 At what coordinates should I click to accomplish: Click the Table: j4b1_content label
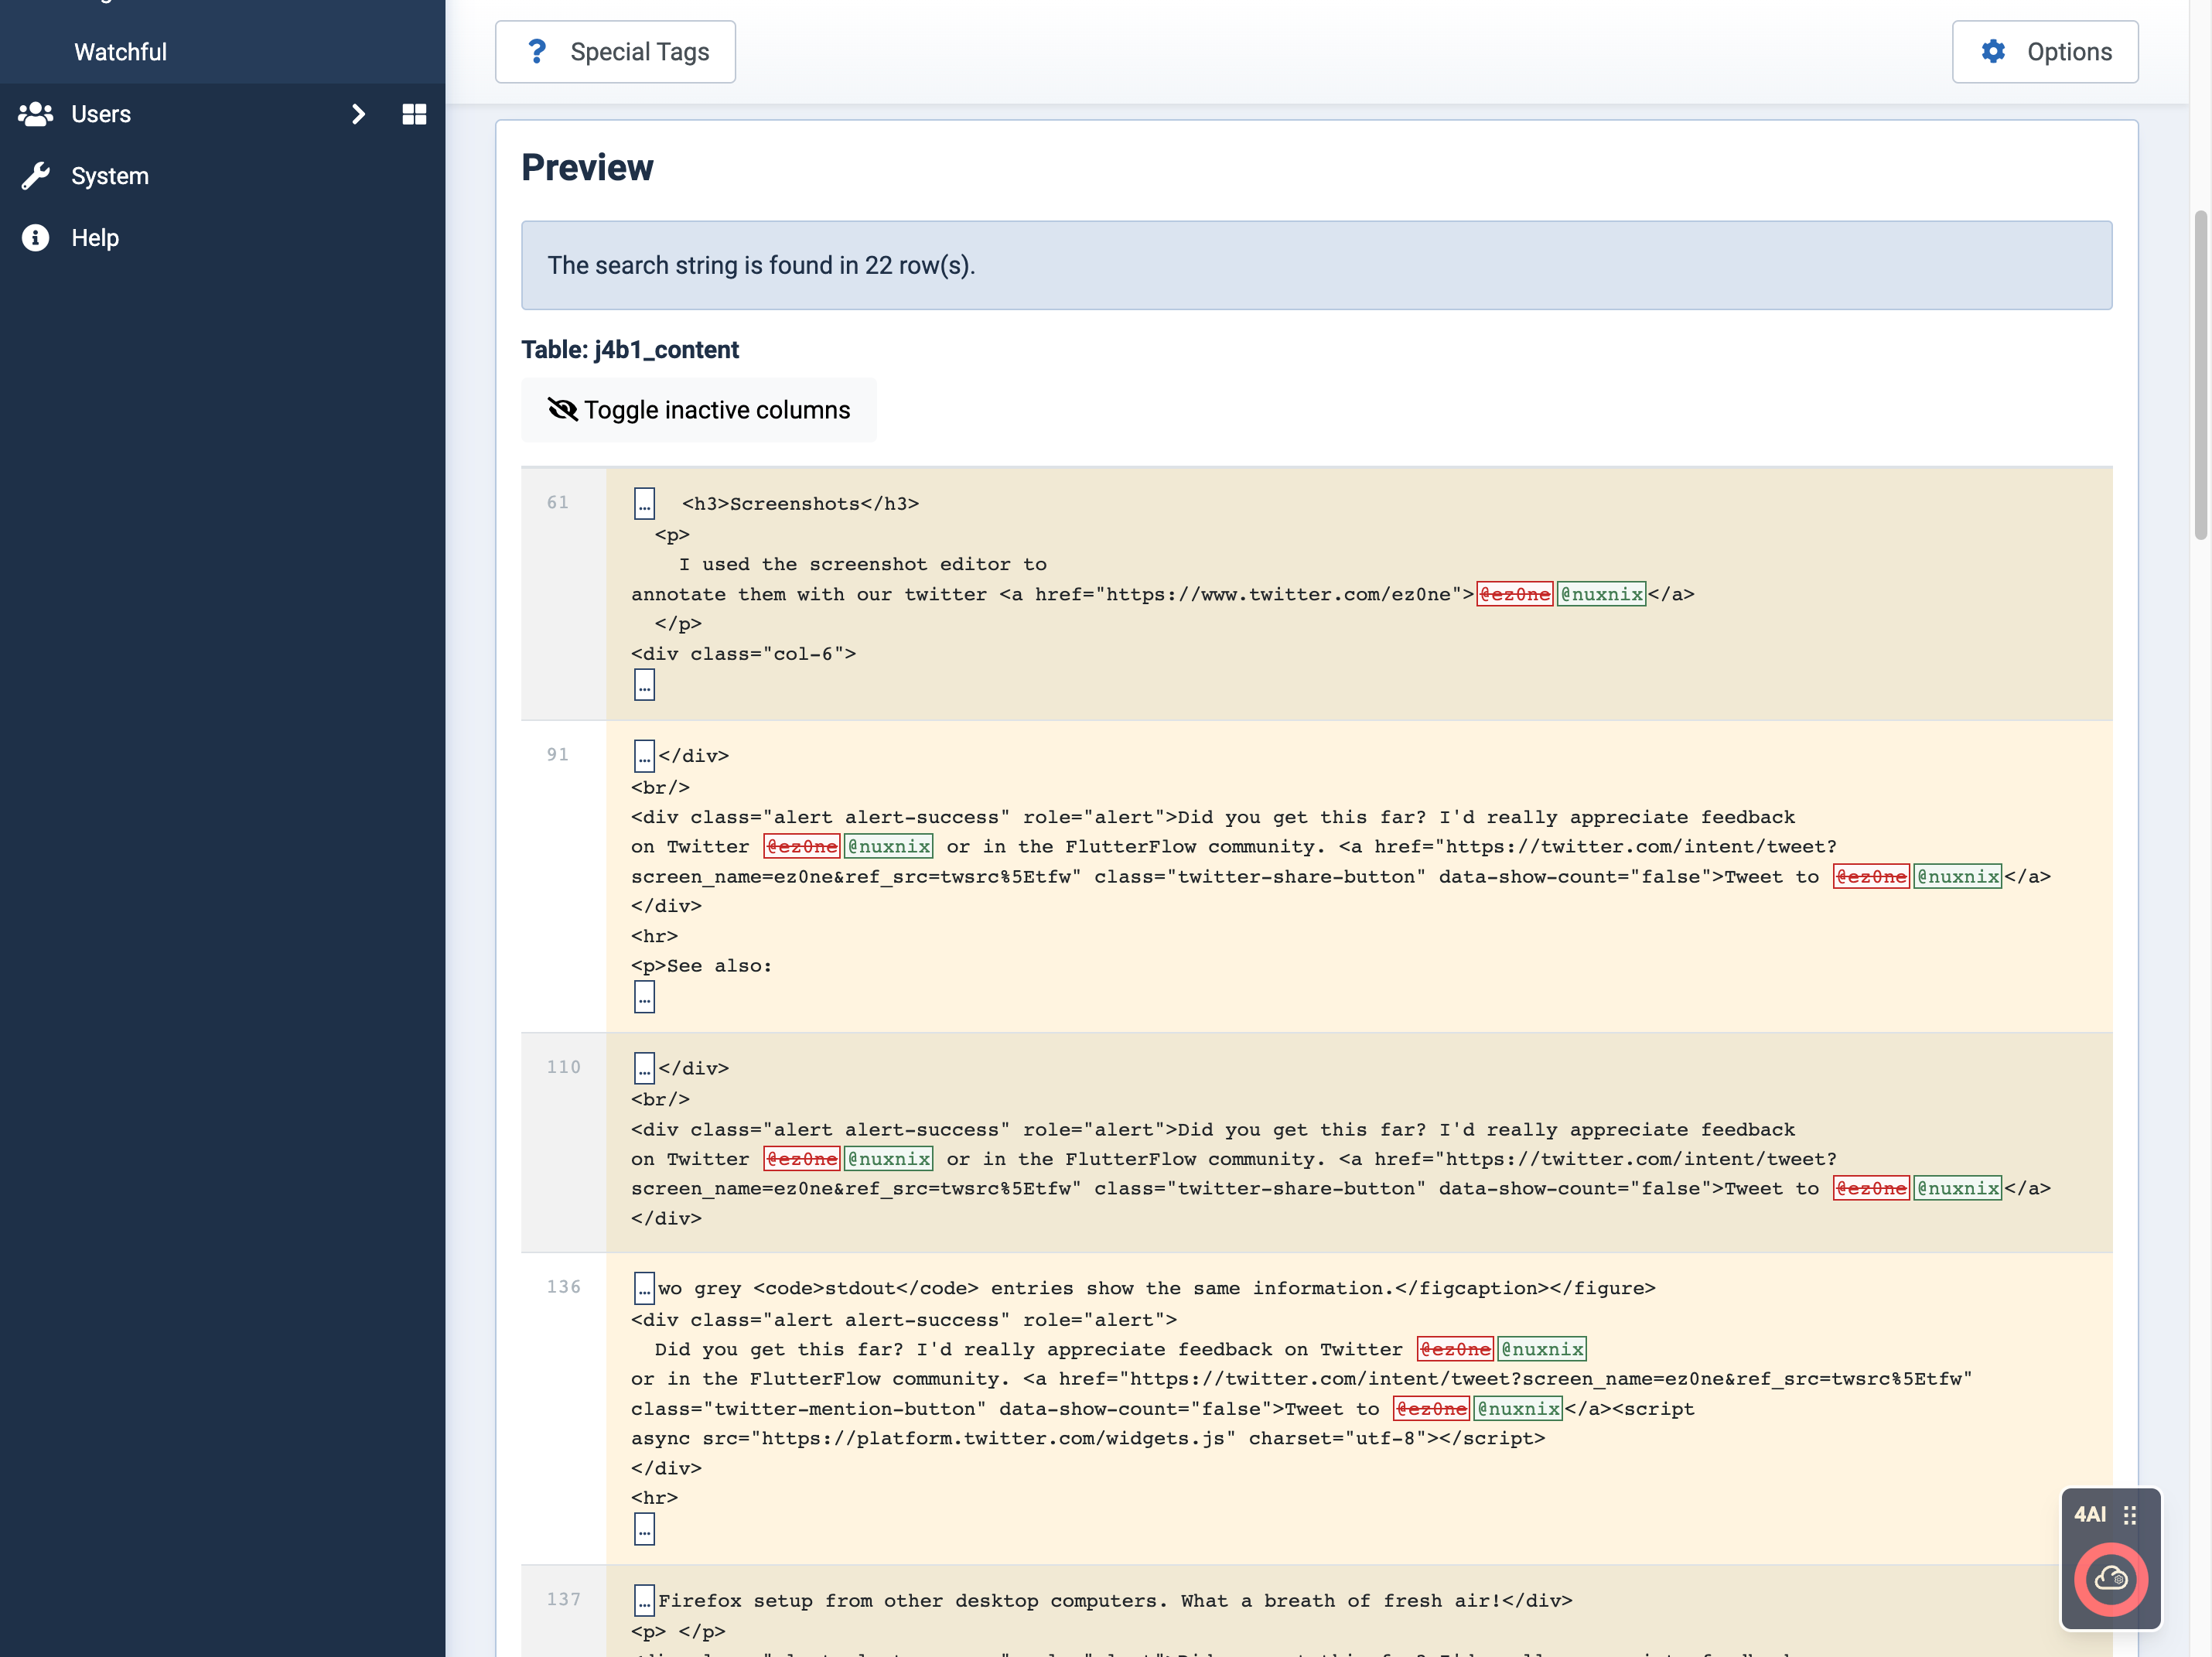pyautogui.click(x=629, y=350)
